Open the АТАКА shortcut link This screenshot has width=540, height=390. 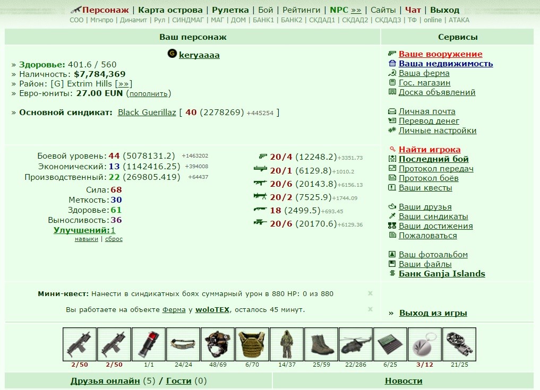[459, 20]
